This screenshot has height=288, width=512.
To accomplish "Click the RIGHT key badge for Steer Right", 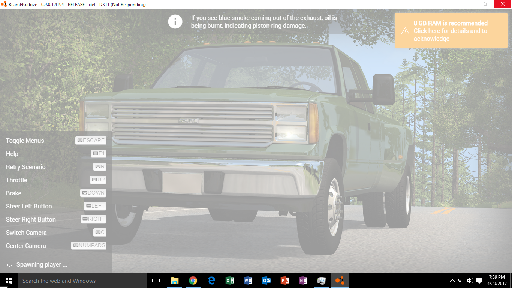I will click(94, 219).
